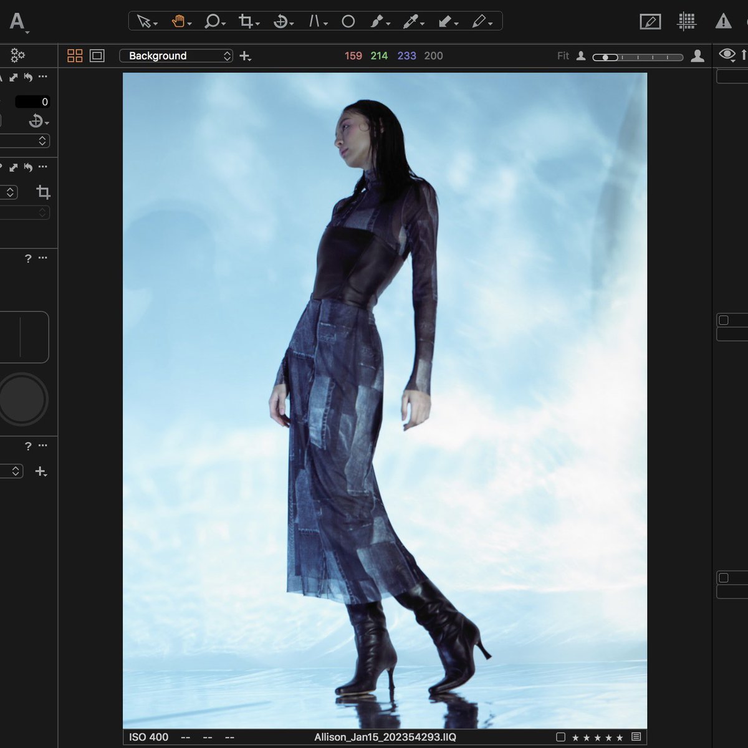Set rating to five stars
Viewport: 748px width, 748px height.
pyautogui.click(x=619, y=737)
